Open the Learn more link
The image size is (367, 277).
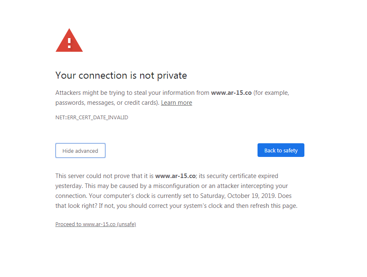click(176, 103)
